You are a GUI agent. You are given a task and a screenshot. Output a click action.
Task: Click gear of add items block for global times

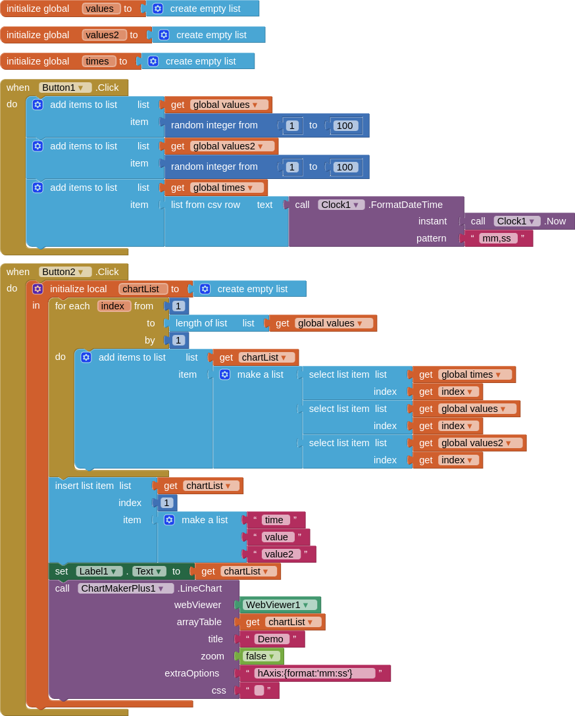pyautogui.click(x=38, y=188)
